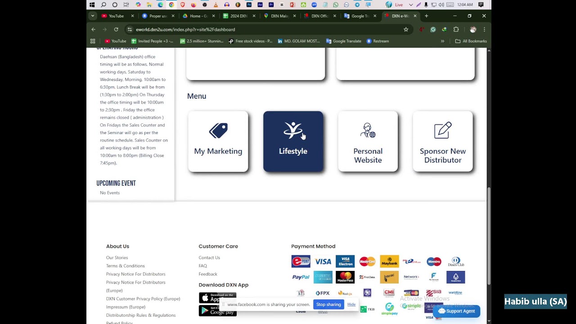Click the Maybank payment logo
This screenshot has height=324, width=576.
click(x=389, y=261)
